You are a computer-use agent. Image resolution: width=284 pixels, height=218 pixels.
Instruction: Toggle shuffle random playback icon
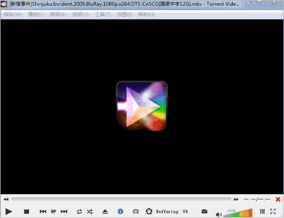(x=90, y=211)
